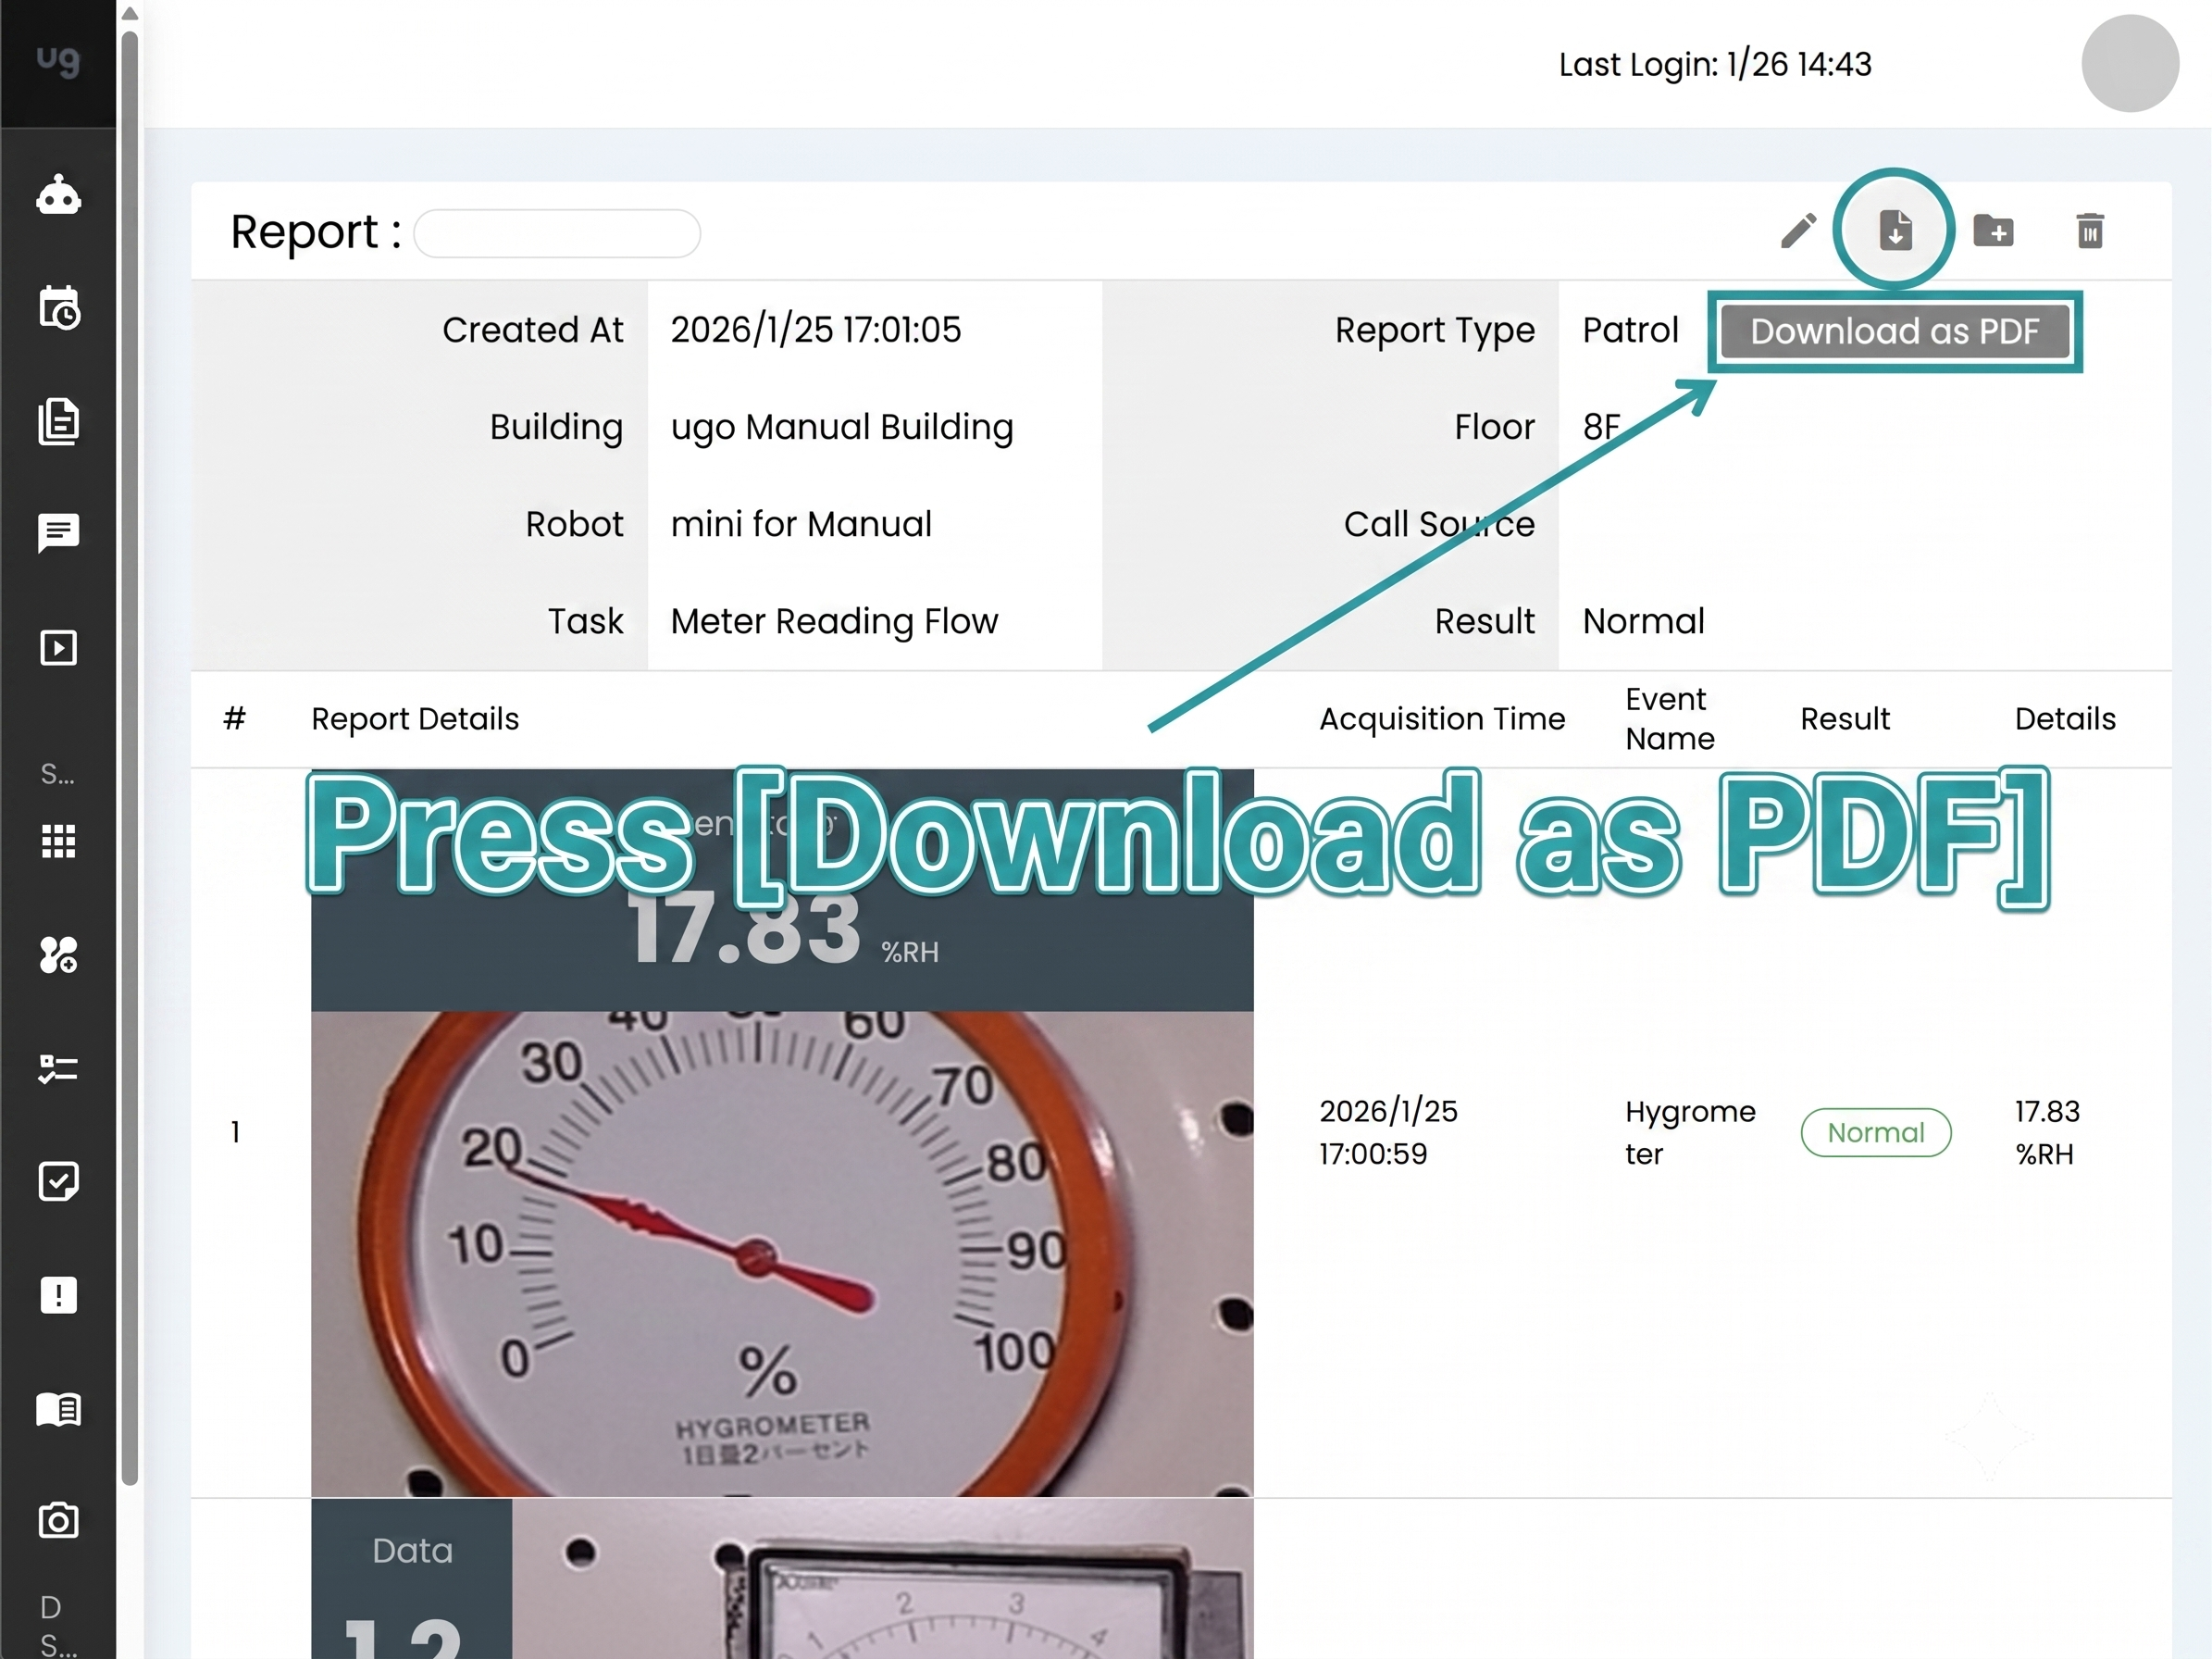This screenshot has height=1659, width=2212.
Task: Click the Event Name column header
Action: point(1669,719)
